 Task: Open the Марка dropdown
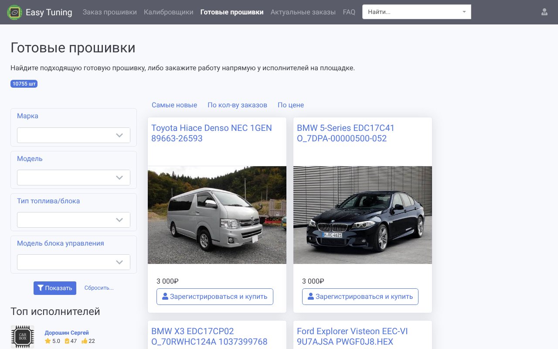(x=73, y=135)
